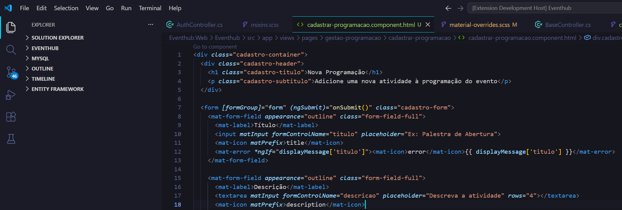622x210 pixels.
Task: Click the Go to component code lens
Action: [215, 47]
